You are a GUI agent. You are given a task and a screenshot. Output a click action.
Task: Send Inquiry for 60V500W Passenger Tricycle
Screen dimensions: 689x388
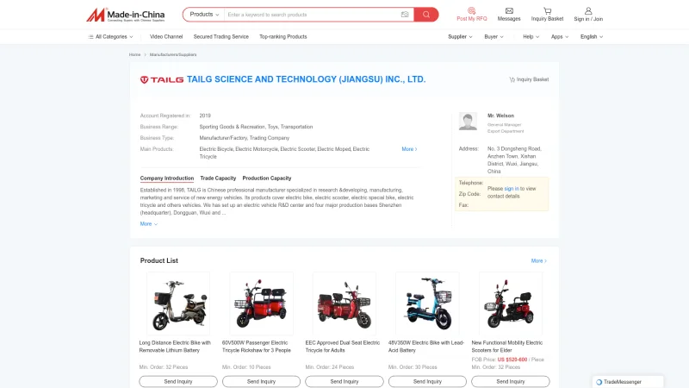(261, 381)
